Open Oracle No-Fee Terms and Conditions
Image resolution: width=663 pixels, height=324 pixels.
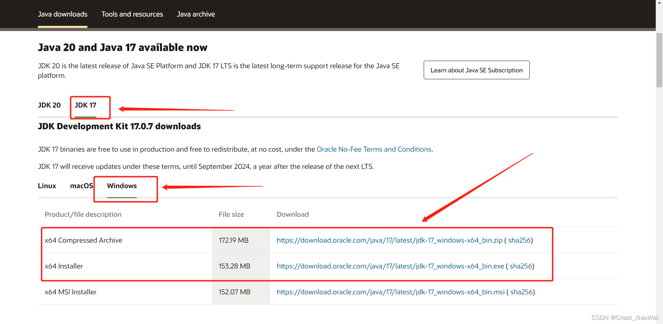pyautogui.click(x=374, y=149)
